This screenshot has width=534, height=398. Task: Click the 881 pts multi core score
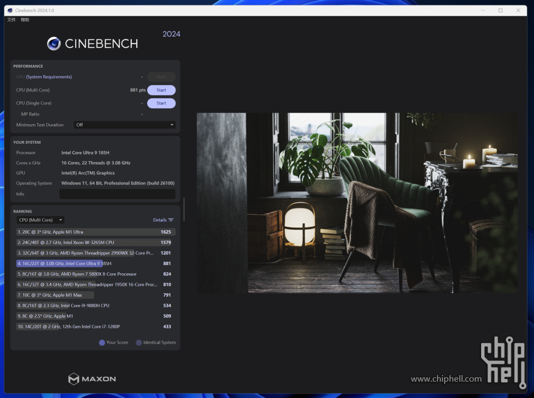(x=137, y=90)
